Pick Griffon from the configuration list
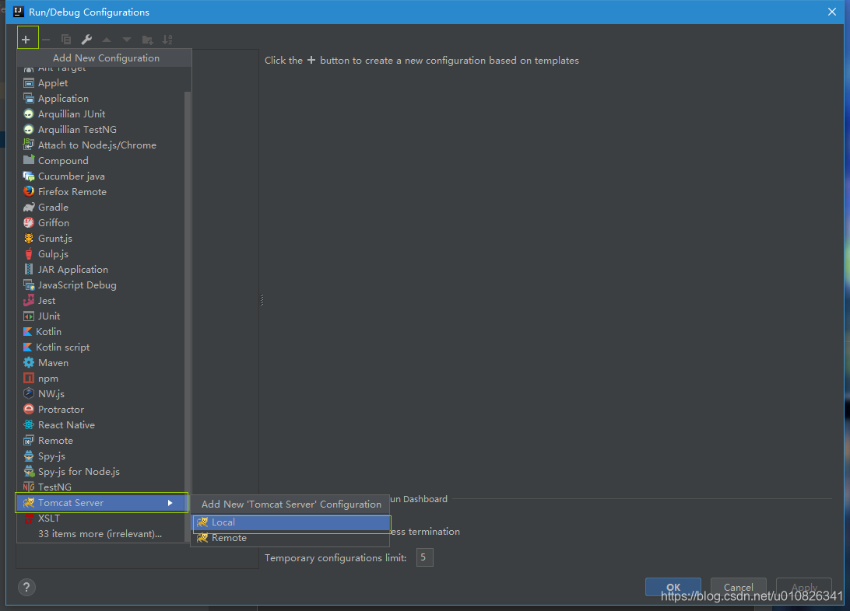 [101, 223]
